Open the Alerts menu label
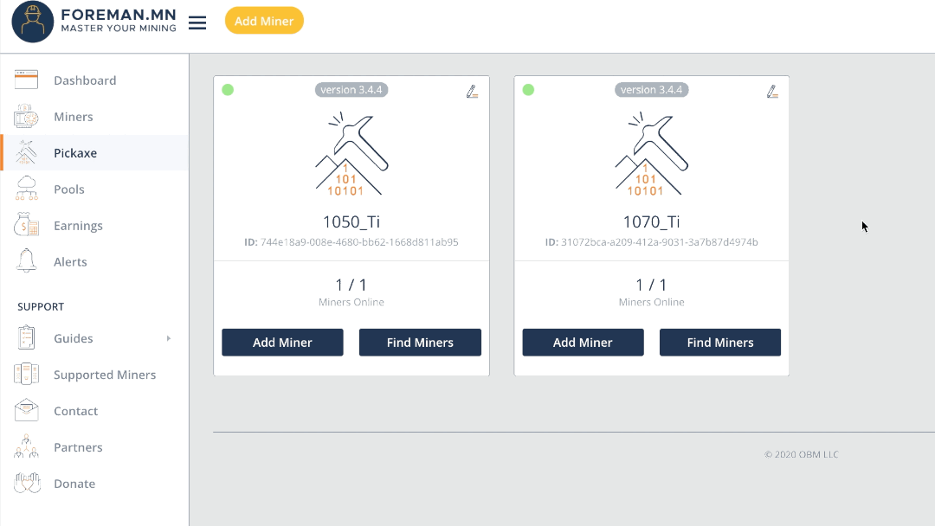Image resolution: width=935 pixels, height=526 pixels. click(x=70, y=262)
